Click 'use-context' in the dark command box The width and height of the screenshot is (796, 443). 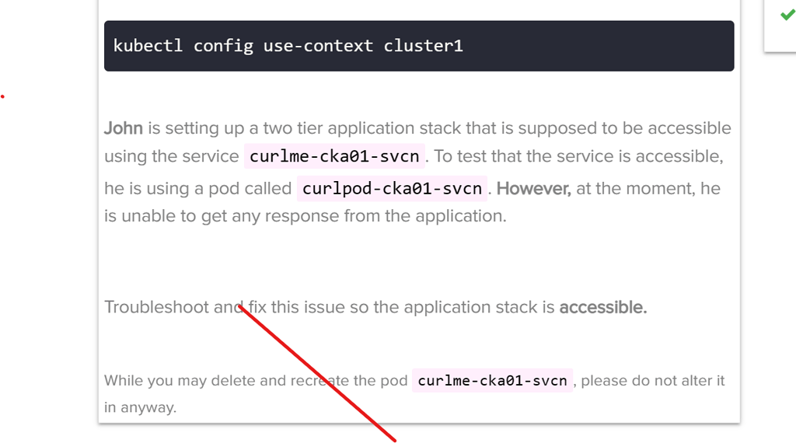(318, 46)
